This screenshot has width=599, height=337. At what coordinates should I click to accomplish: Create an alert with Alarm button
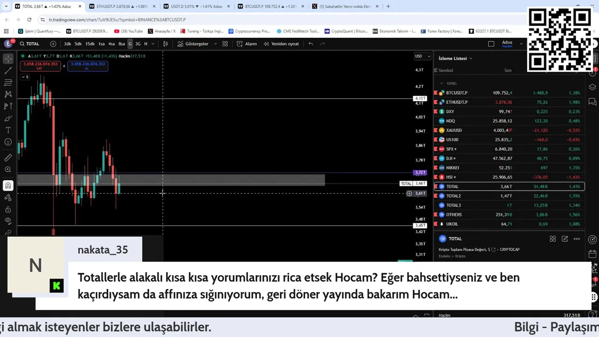247,44
